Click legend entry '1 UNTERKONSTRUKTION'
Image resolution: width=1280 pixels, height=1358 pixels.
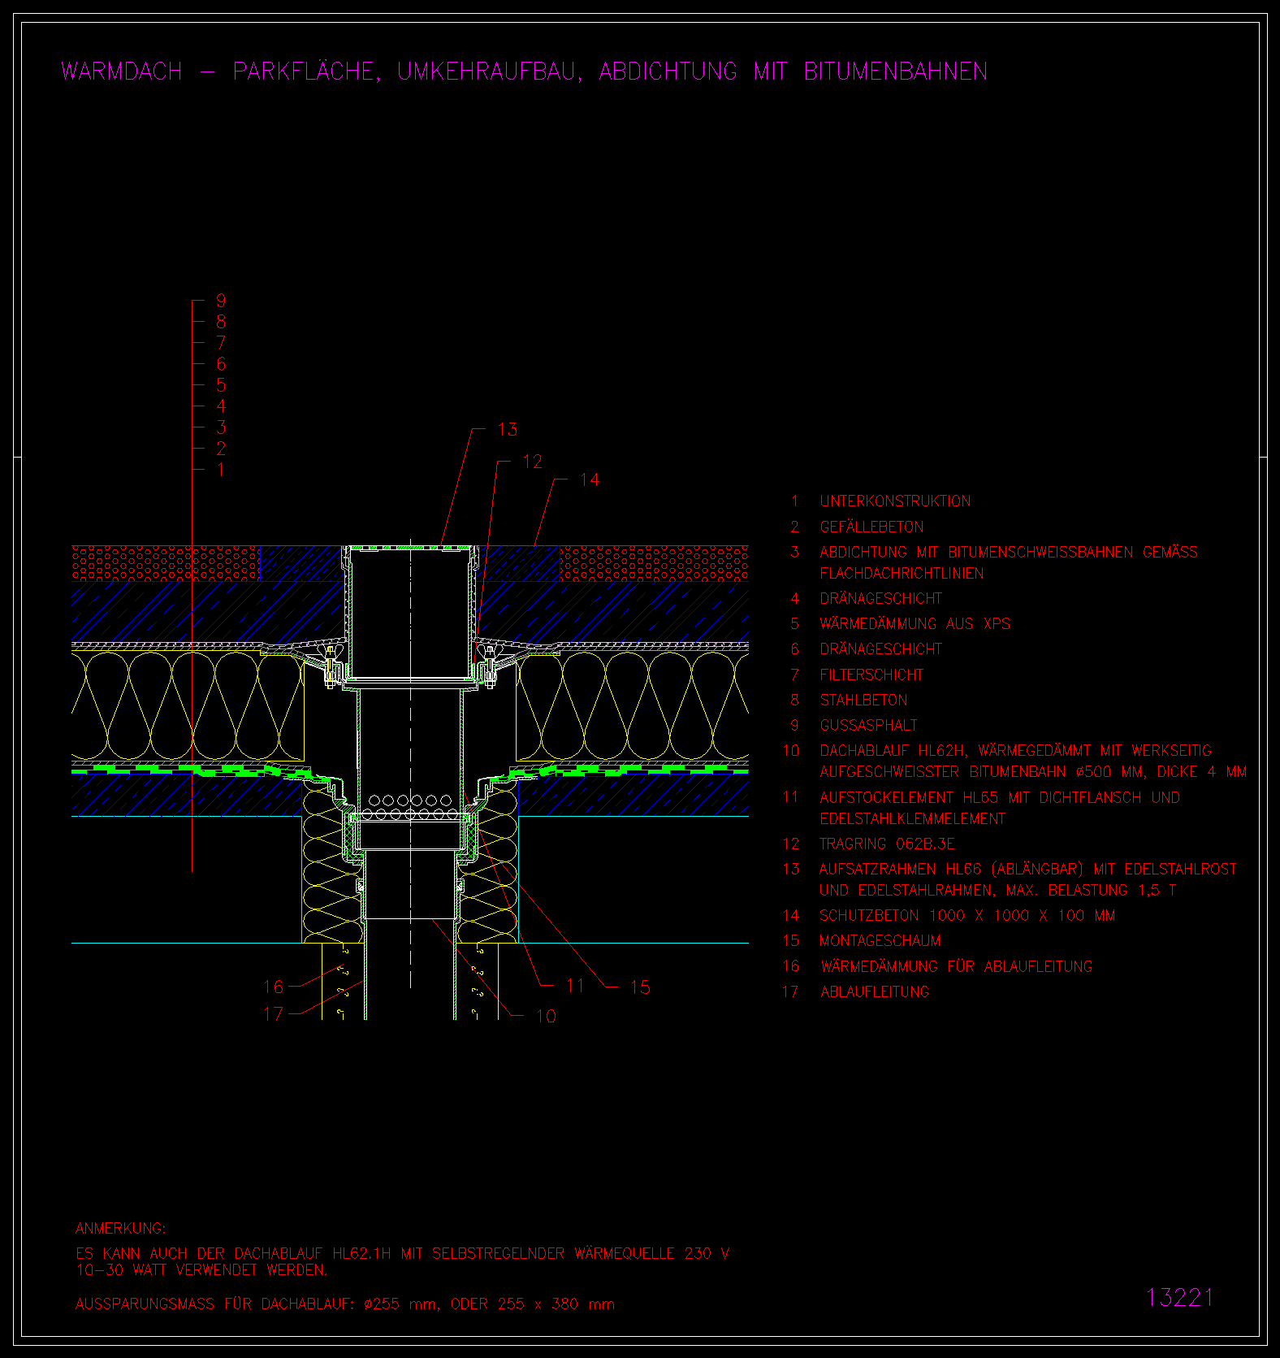click(x=880, y=501)
